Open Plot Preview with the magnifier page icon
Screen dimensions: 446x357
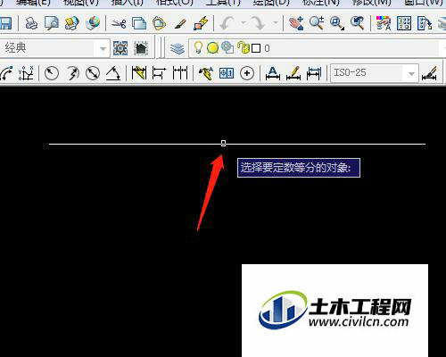tap(52, 23)
